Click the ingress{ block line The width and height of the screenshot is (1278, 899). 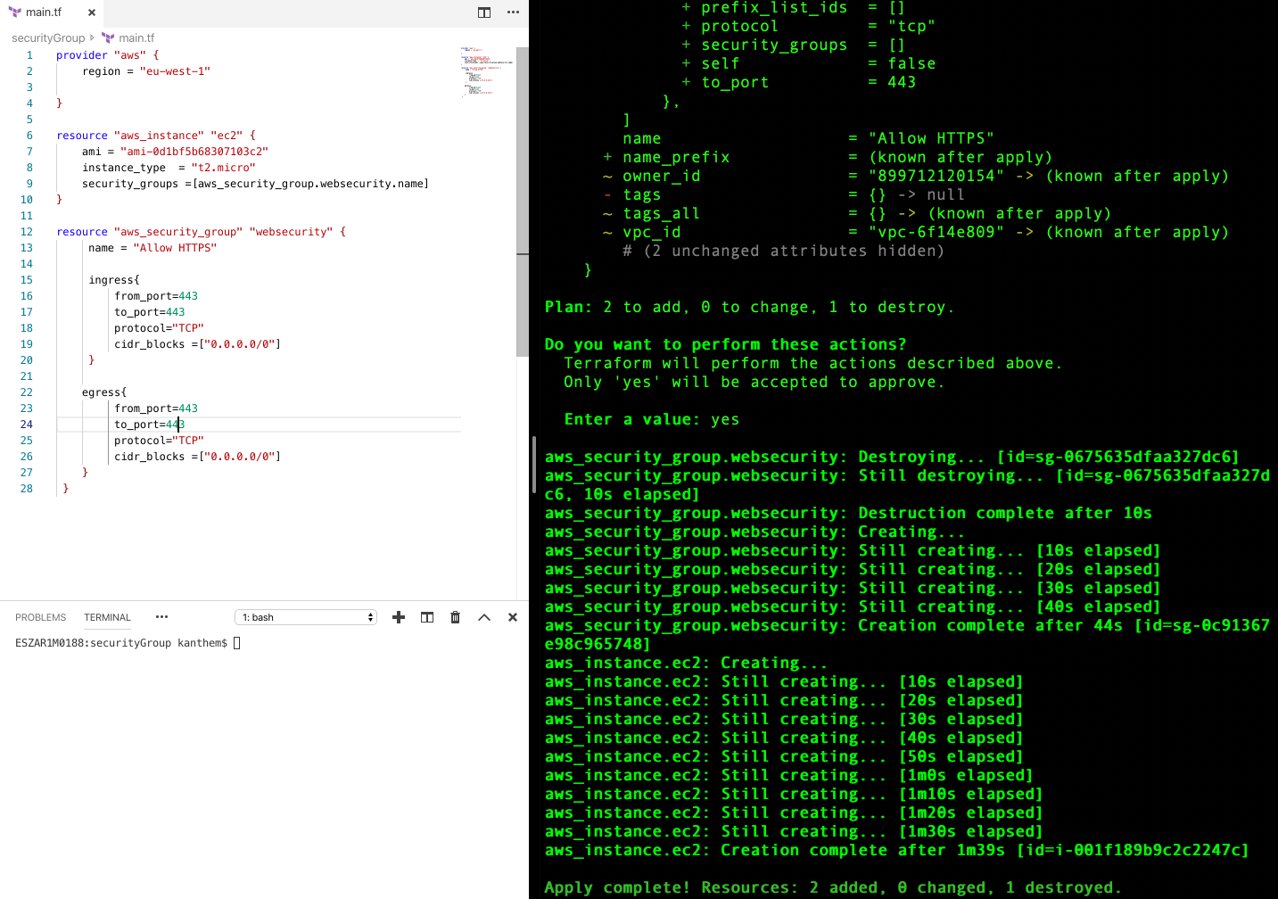pos(114,280)
